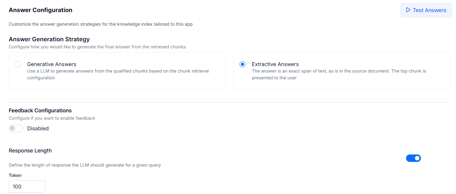Click the play icon beside Test Answers

point(408,10)
